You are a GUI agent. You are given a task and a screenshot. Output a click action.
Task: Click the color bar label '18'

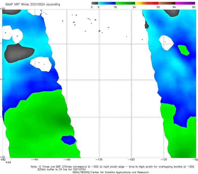coord(115,7)
